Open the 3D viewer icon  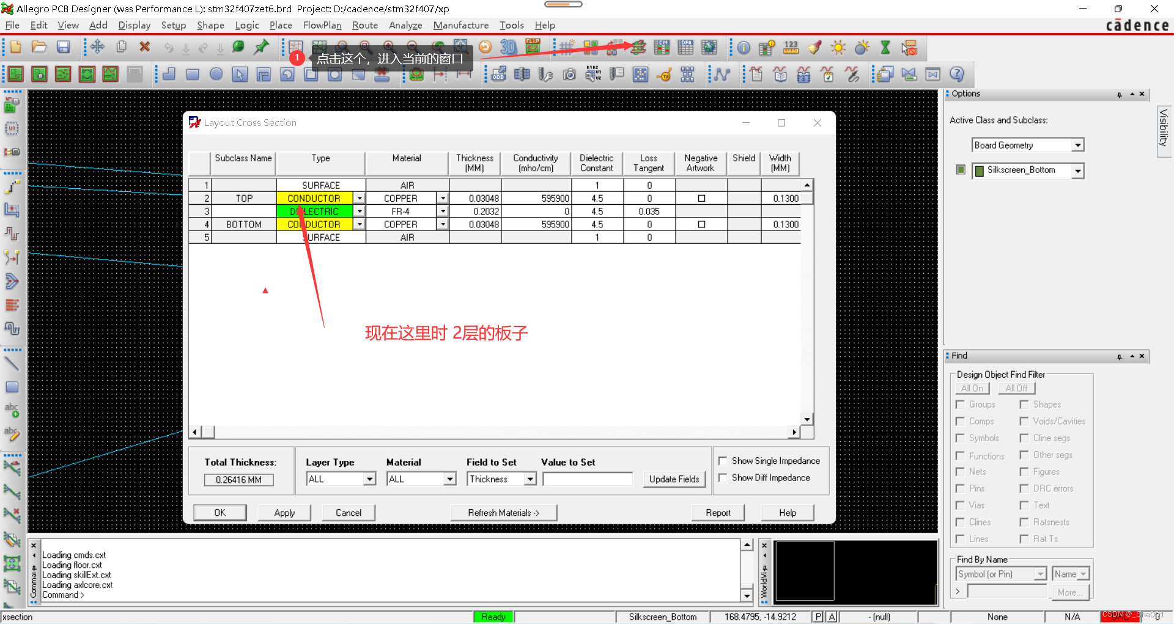click(x=508, y=47)
